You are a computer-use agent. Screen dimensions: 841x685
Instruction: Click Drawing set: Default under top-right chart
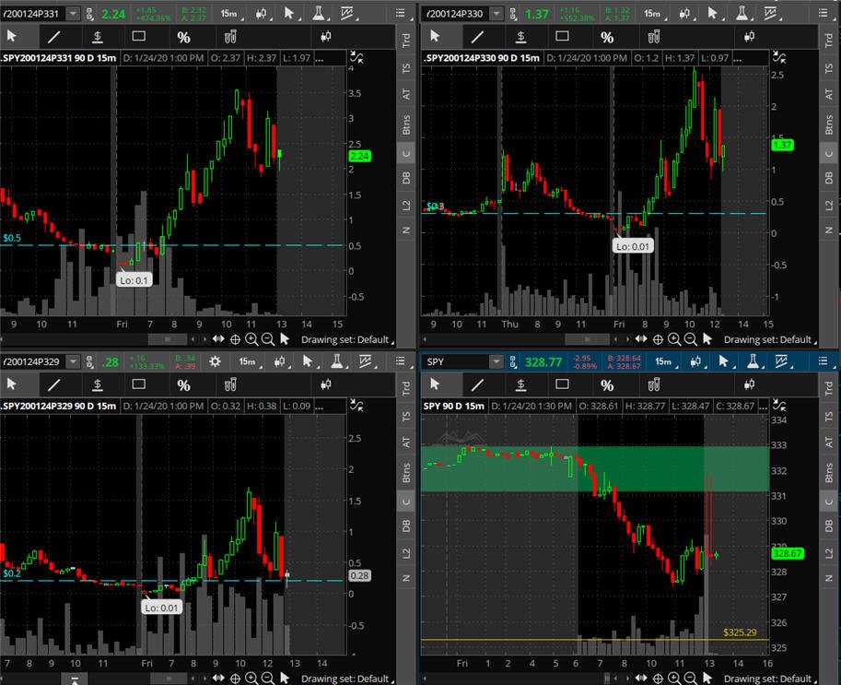pos(767,339)
